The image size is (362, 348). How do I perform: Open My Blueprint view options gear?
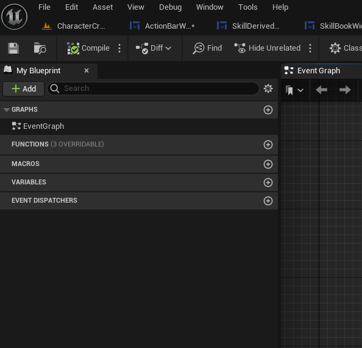point(268,89)
